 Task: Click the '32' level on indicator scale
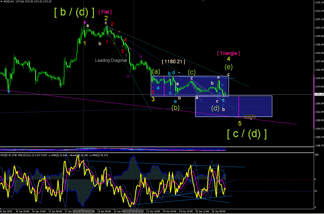316,191
